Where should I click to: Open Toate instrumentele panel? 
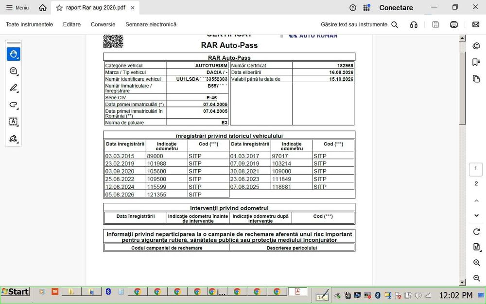click(x=30, y=24)
